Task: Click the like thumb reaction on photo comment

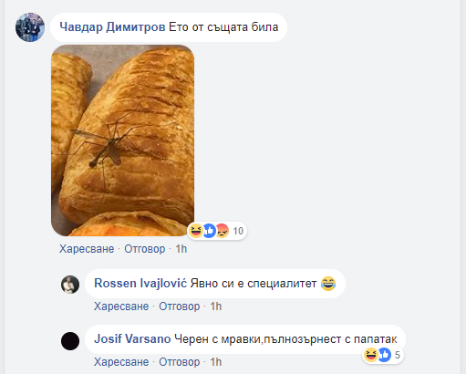Action: point(209,231)
